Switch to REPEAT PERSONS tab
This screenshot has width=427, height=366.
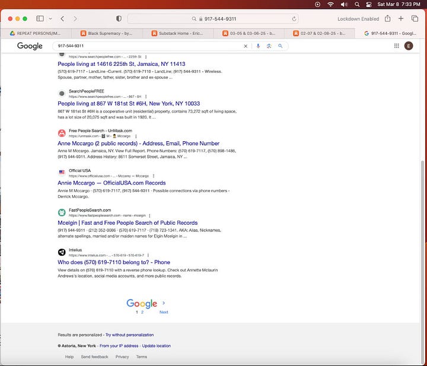tap(36, 33)
